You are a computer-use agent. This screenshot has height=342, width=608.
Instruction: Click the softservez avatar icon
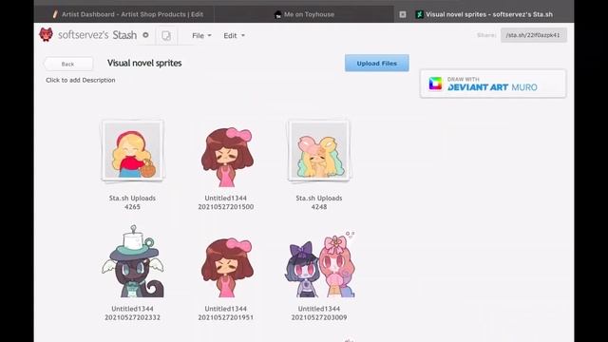click(46, 34)
